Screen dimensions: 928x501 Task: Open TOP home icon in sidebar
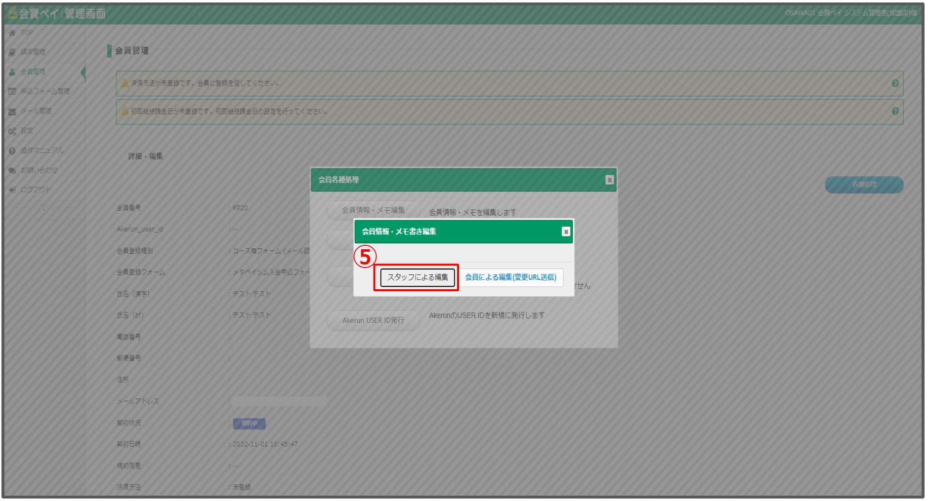(12, 33)
